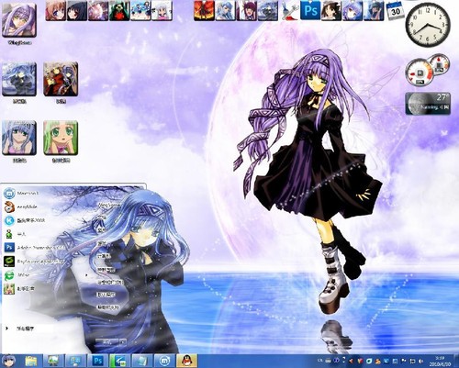Viewport: 459px width, 368px height.
Task: Switch to Photoshop on the taskbar
Action: [x=98, y=361]
